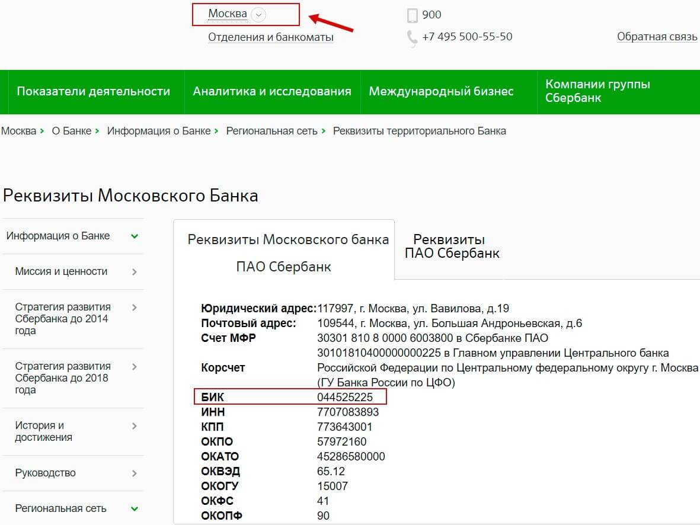Screen dimensions: 700x525
Task: Click the ОКАТО value 45286580000
Action: [351, 456]
